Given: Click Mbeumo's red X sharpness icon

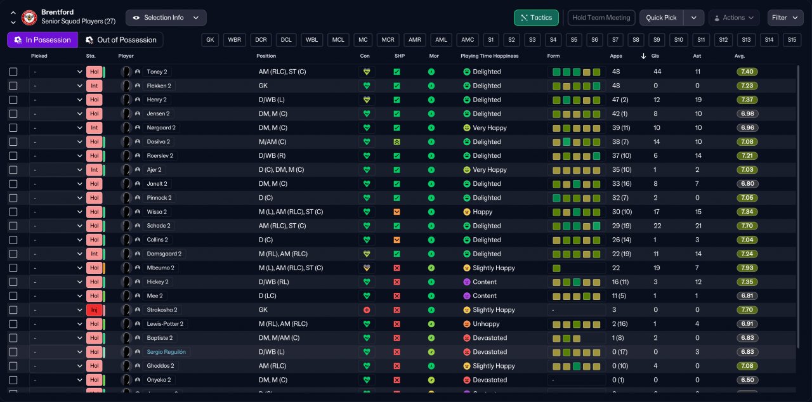Looking at the screenshot, I should (x=396, y=268).
